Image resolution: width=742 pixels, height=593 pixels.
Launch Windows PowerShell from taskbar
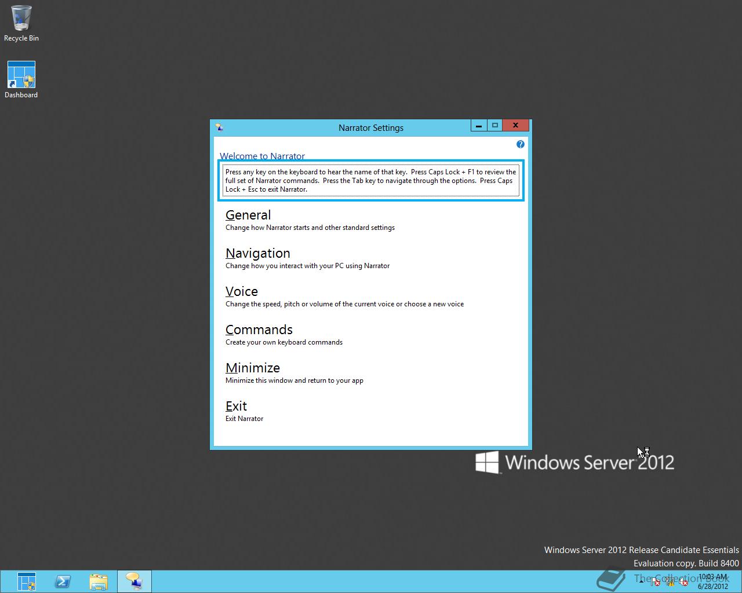(63, 581)
